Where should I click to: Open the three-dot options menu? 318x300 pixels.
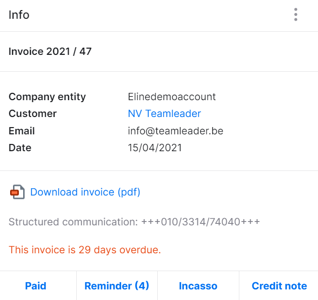point(296,14)
